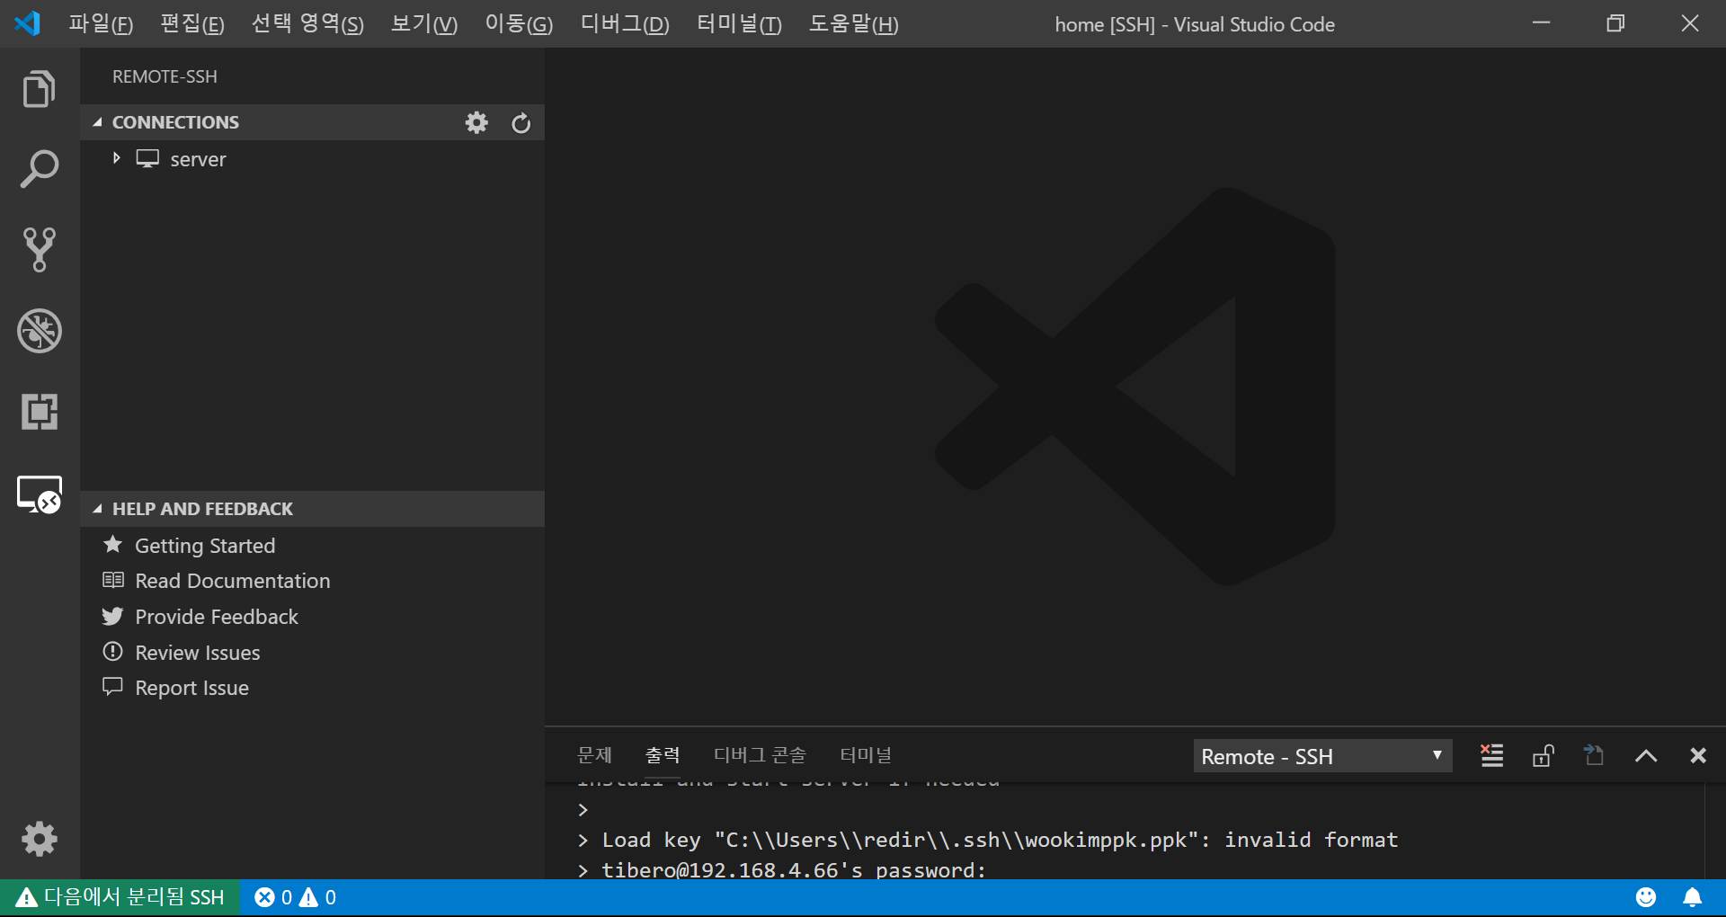This screenshot has width=1726, height=917.
Task: Open the Review Issues link
Action: [198, 653]
